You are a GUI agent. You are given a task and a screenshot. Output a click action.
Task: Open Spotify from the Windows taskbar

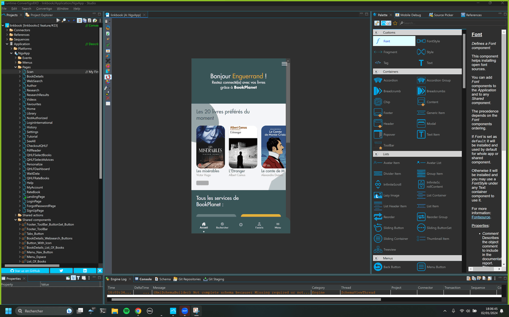pos(126,311)
